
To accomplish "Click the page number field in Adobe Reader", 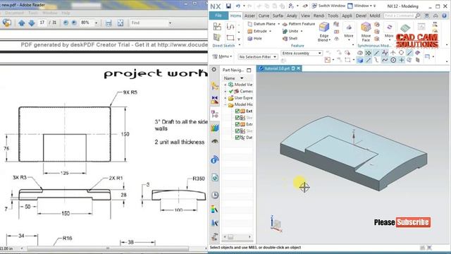I will [x=42, y=23].
